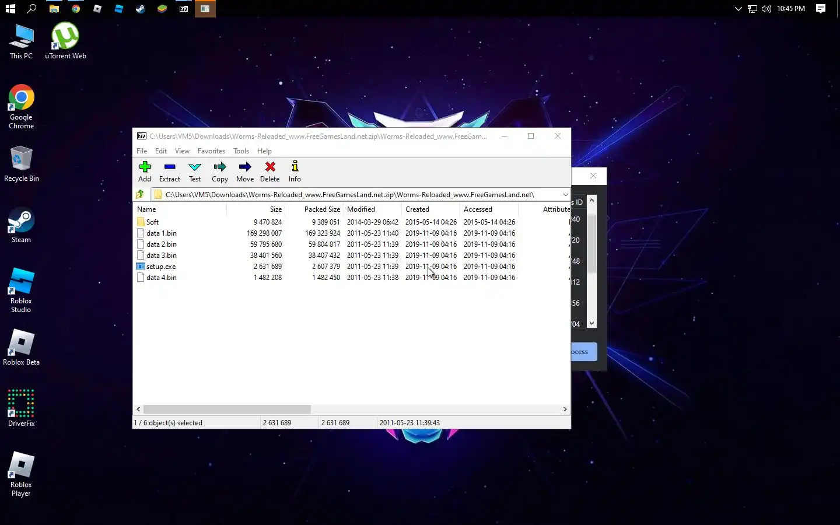
Task: Click the status text 1 / 6 object(s) selected
Action: (x=168, y=422)
